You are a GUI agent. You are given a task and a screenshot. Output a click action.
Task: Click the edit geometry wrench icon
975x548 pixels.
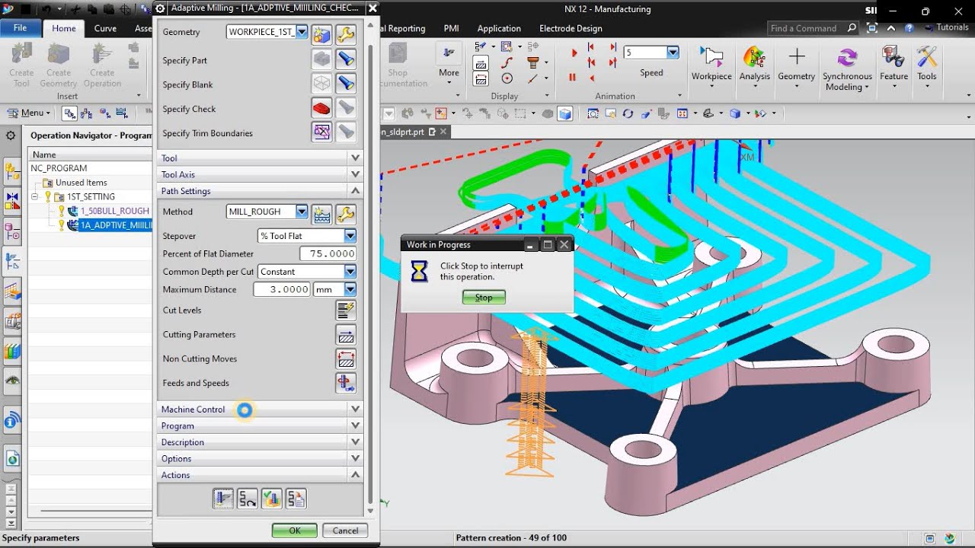[346, 33]
